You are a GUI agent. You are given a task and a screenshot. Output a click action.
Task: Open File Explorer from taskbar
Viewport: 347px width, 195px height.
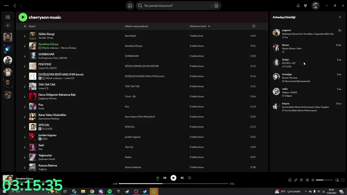83,191
